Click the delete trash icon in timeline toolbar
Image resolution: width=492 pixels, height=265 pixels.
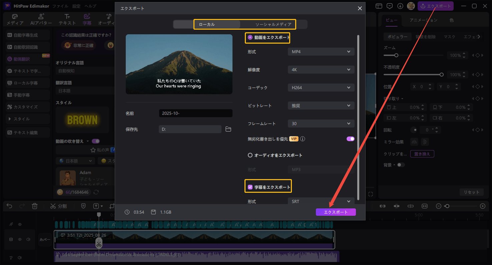tap(35, 206)
